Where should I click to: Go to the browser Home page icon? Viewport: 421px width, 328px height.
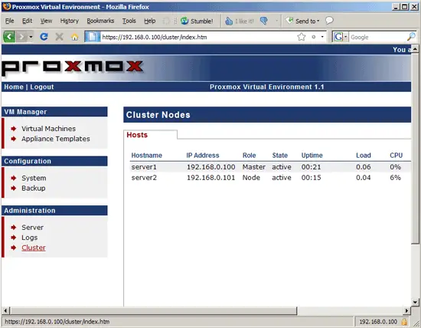coord(75,37)
